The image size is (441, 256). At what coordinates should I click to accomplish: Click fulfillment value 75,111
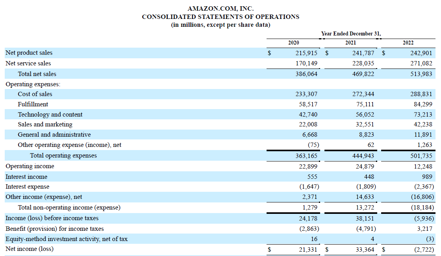pos(365,104)
